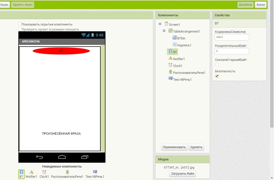Click the red BT oval button in preview
274x180 pixels.
(61, 51)
